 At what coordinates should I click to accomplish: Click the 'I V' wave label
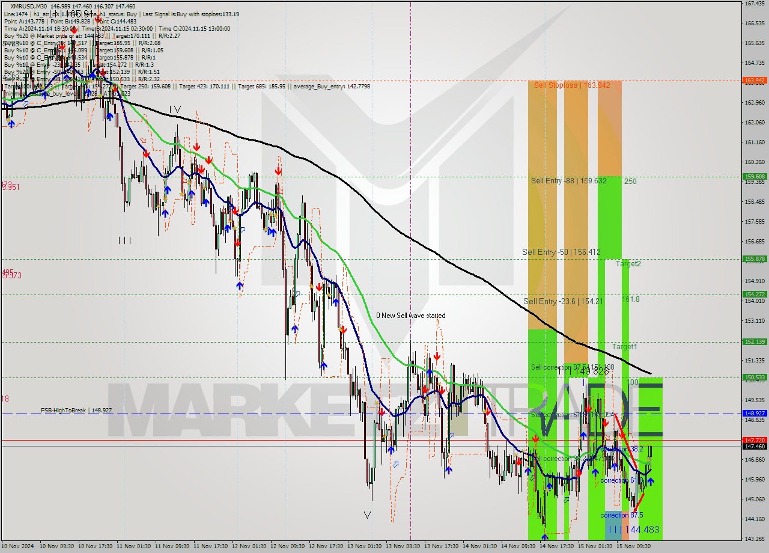pos(175,109)
